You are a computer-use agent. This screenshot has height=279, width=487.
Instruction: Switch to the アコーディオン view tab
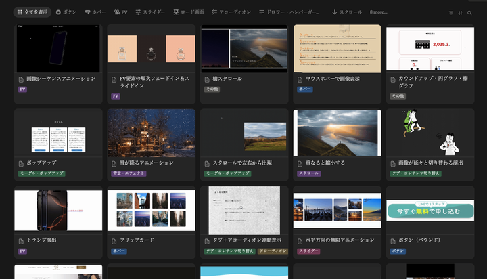pyautogui.click(x=231, y=12)
